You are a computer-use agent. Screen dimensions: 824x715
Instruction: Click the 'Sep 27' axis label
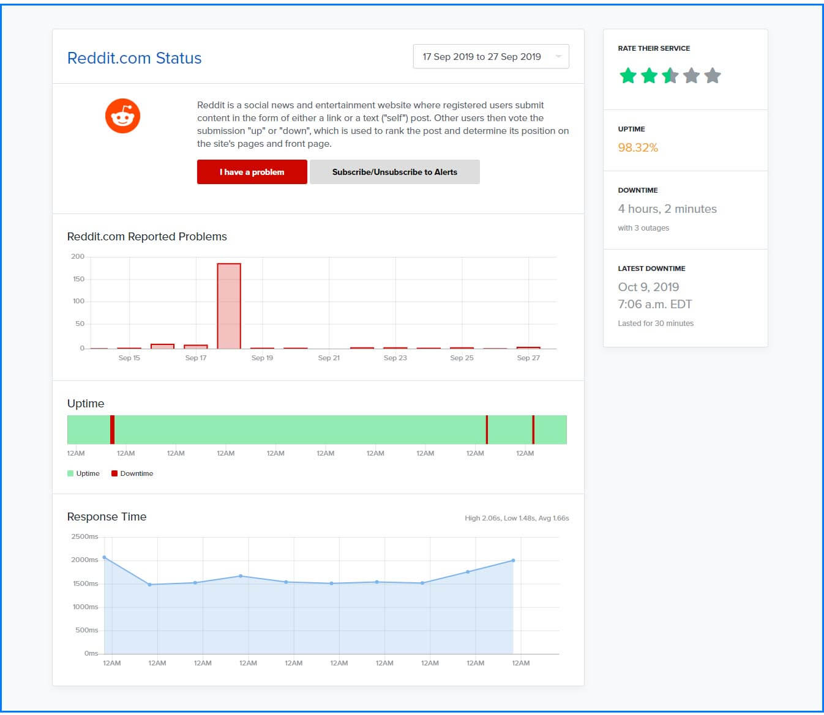click(528, 358)
